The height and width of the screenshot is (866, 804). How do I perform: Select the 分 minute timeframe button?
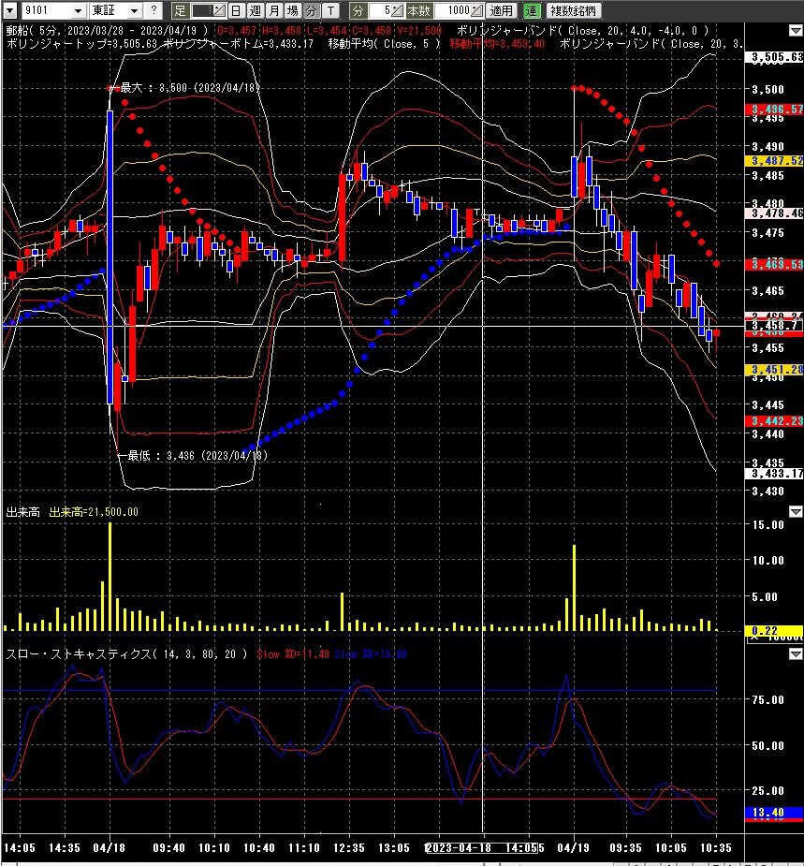click(x=312, y=10)
